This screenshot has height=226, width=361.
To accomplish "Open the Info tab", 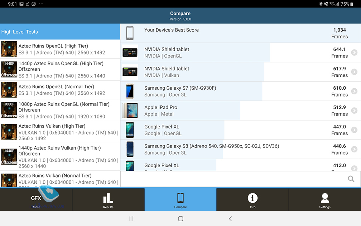I will click(x=252, y=199).
